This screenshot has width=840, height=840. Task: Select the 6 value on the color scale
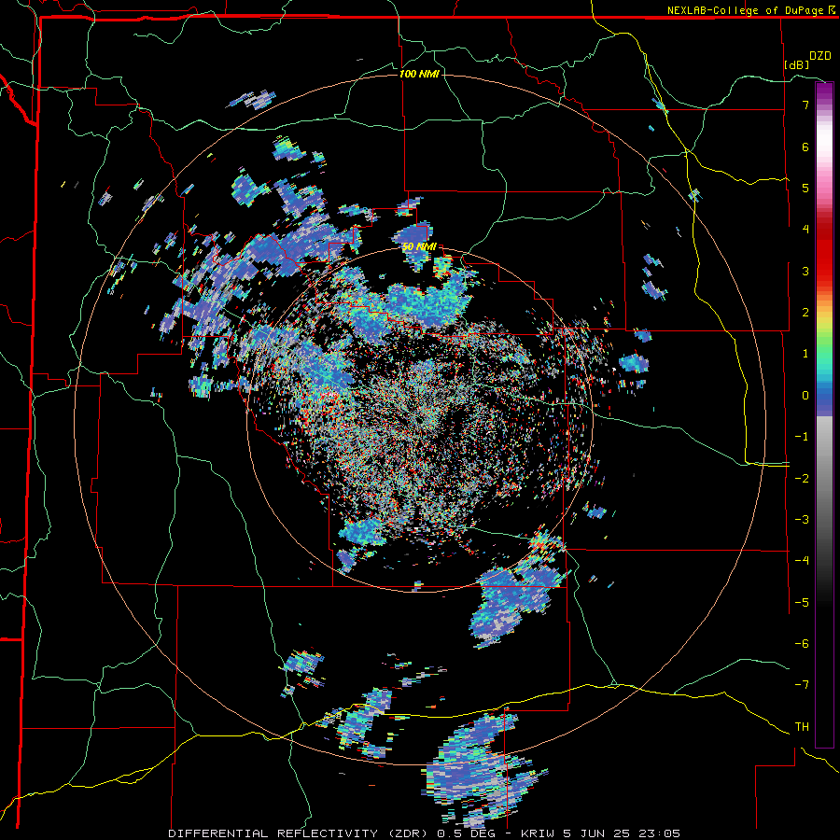click(805, 147)
